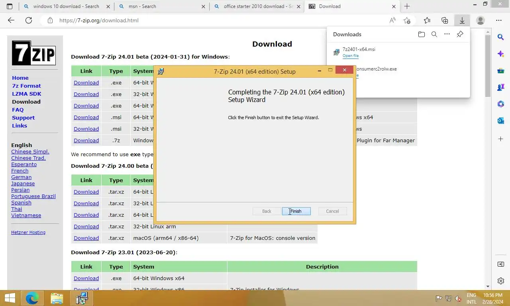Screen dimensions: 510x306
Task: Close the msn Search tab
Action: (x=203, y=6)
